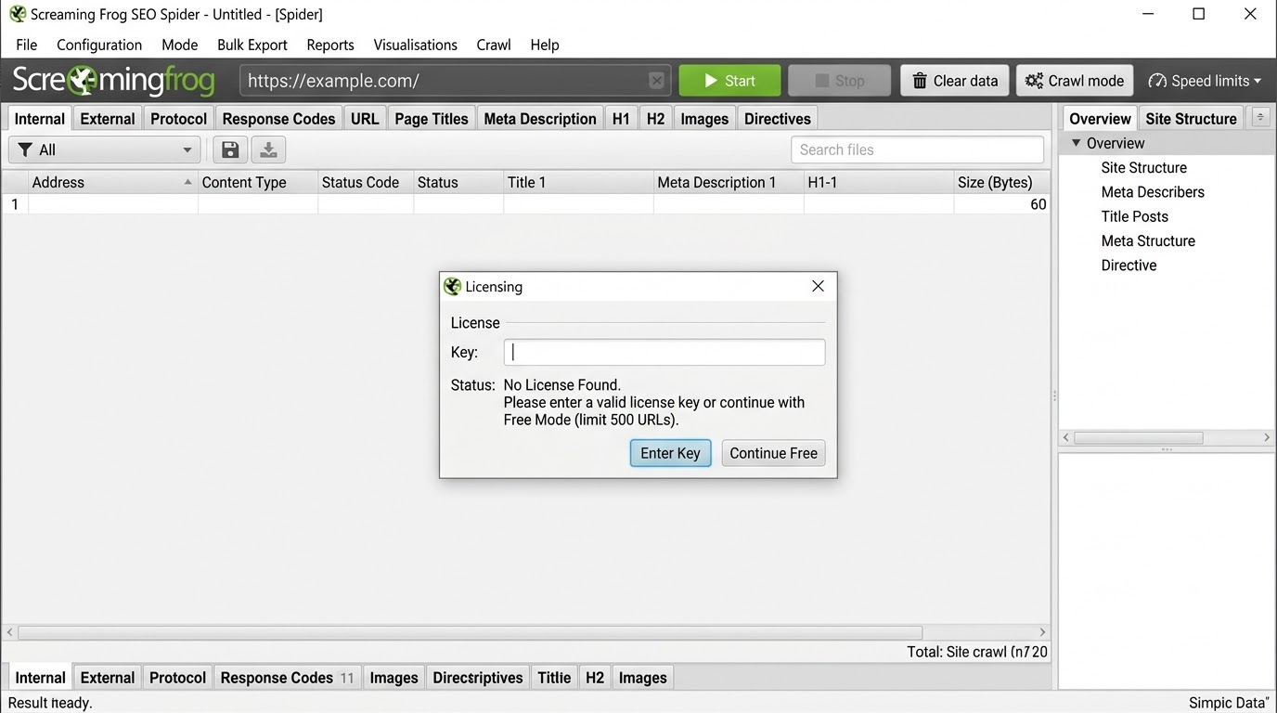The width and height of the screenshot is (1277, 713).
Task: Open the All filter dropdown
Action: pyautogui.click(x=104, y=149)
